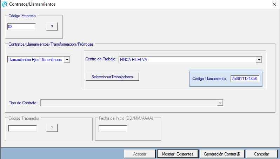
Task: Focus the Fecha de Inicio date field
Action: [x=113, y=128]
